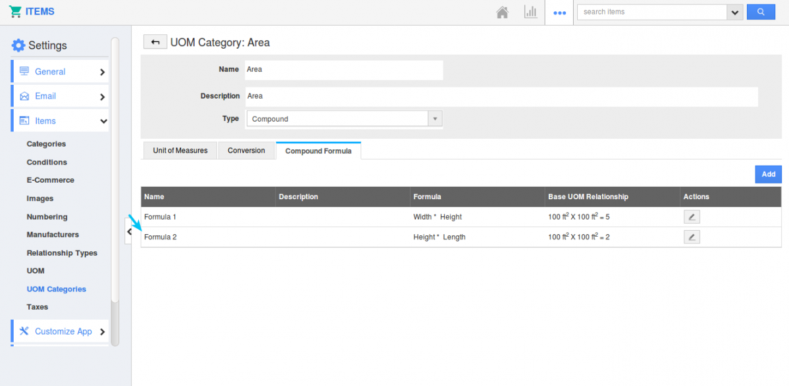Open the bar chart reports icon
This screenshot has height=386, width=789.
coord(530,12)
